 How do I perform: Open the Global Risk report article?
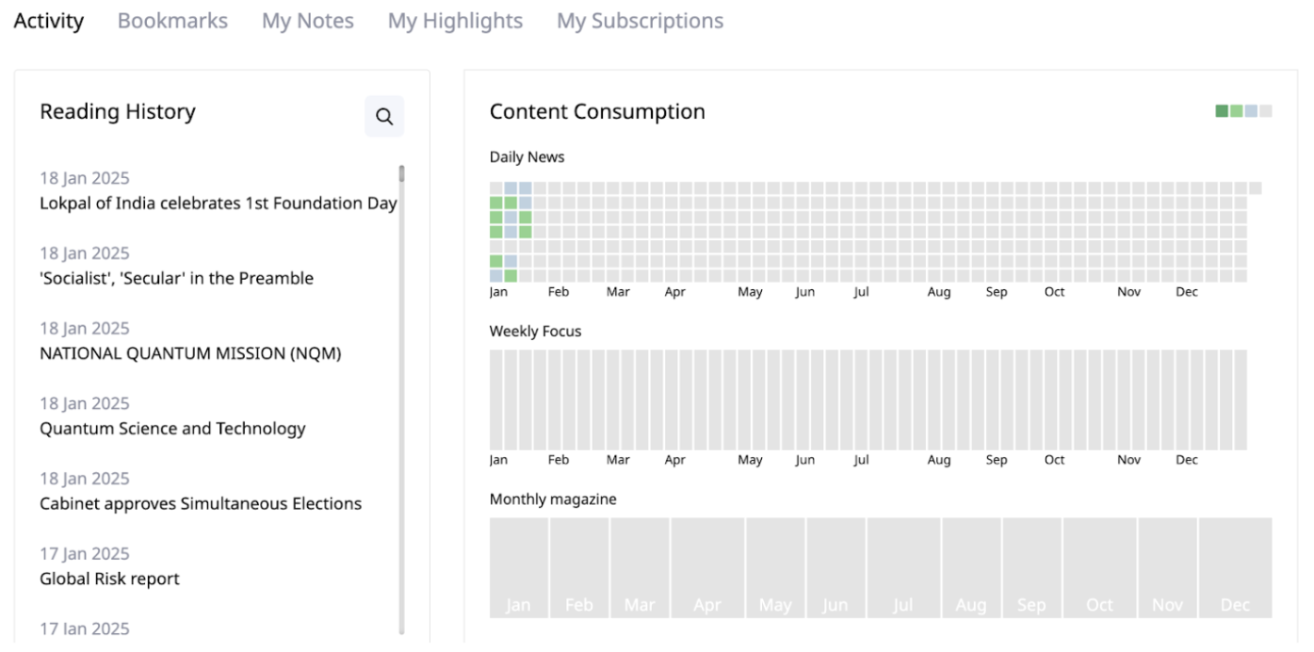tap(109, 579)
